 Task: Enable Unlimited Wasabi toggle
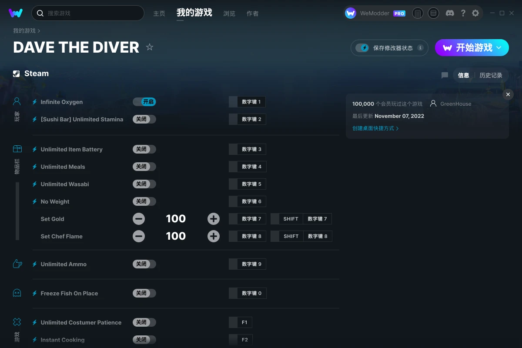tap(144, 184)
